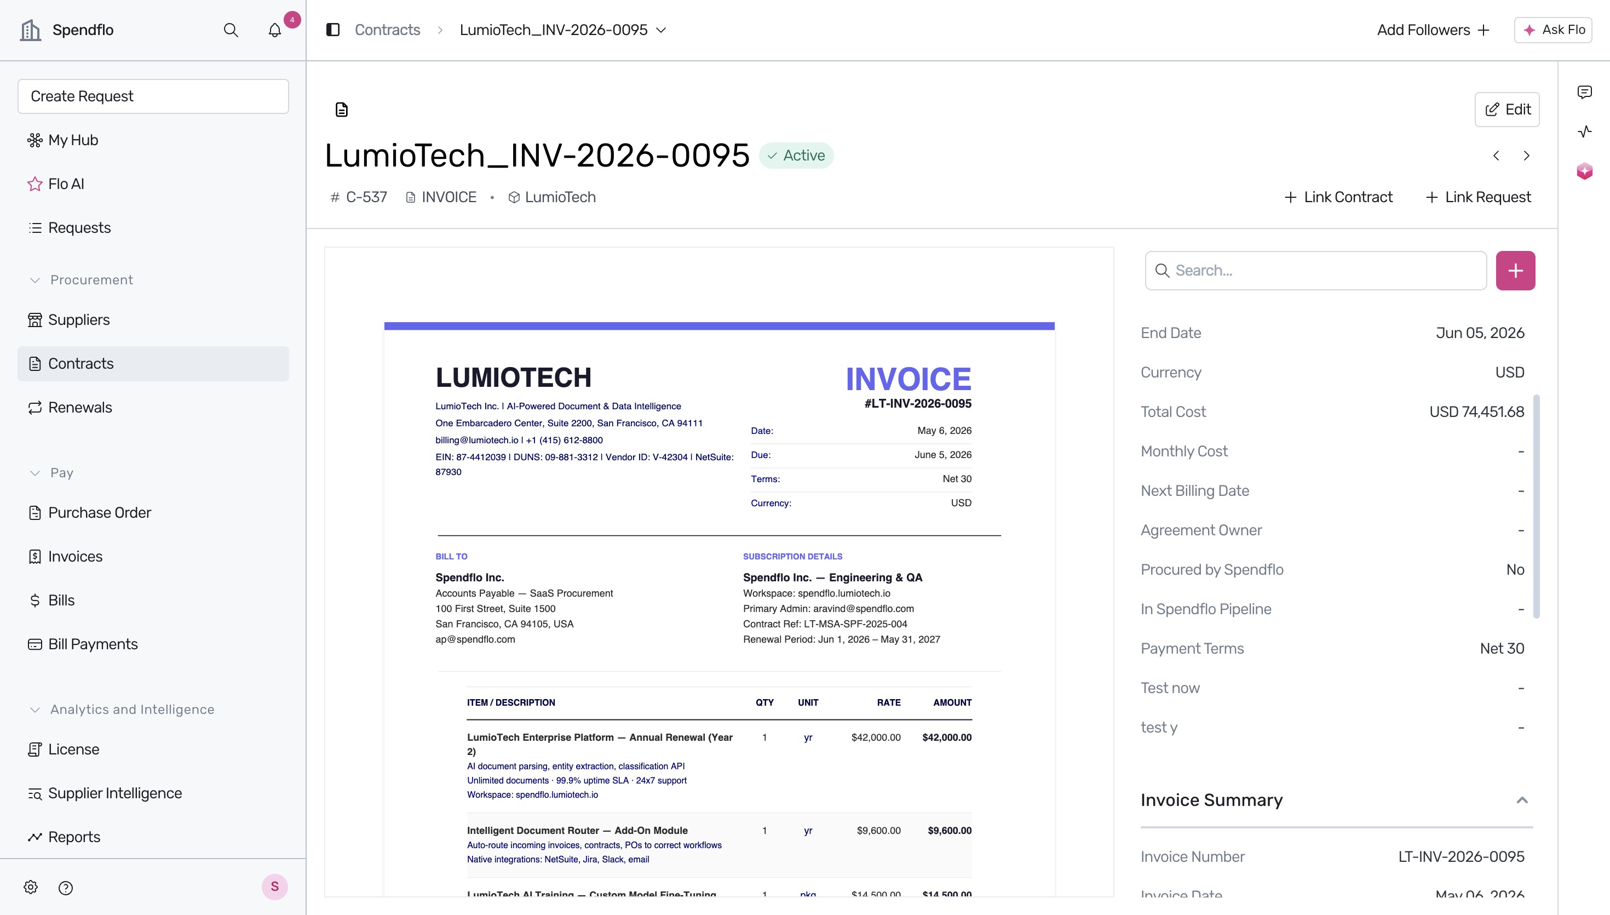The image size is (1610, 915).
Task: Click the pink plus add-field button
Action: [1515, 270]
